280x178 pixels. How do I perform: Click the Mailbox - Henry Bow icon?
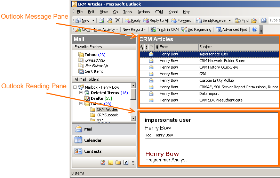(x=81, y=87)
